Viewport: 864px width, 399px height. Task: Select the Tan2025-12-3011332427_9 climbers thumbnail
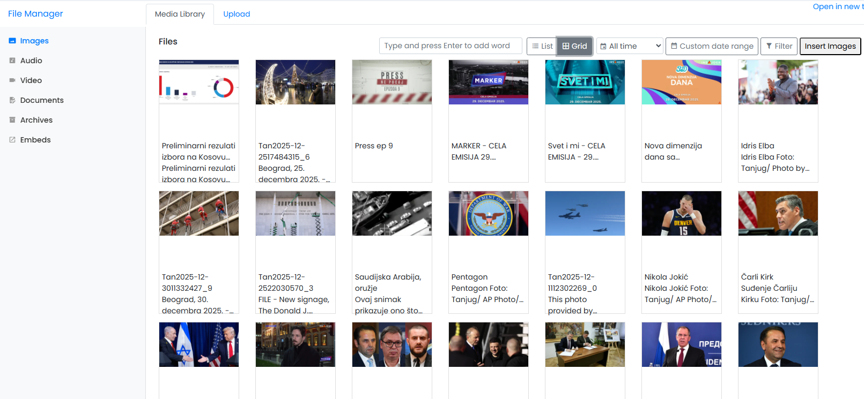(199, 213)
